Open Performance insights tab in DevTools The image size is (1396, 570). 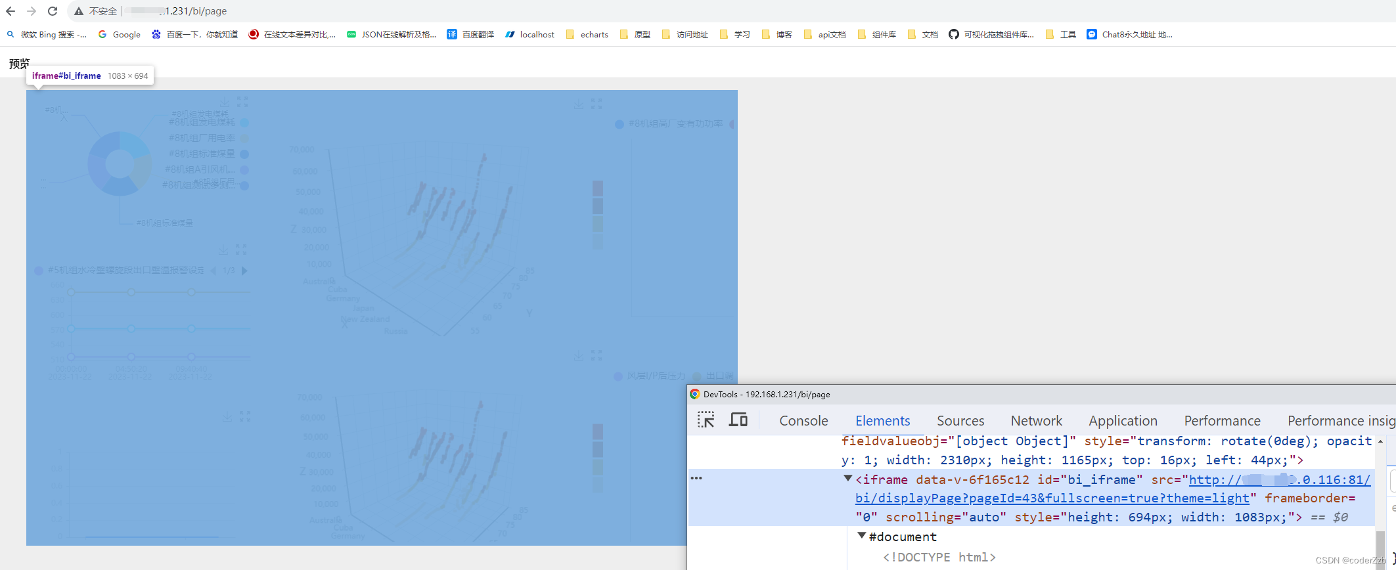[x=1341, y=421]
